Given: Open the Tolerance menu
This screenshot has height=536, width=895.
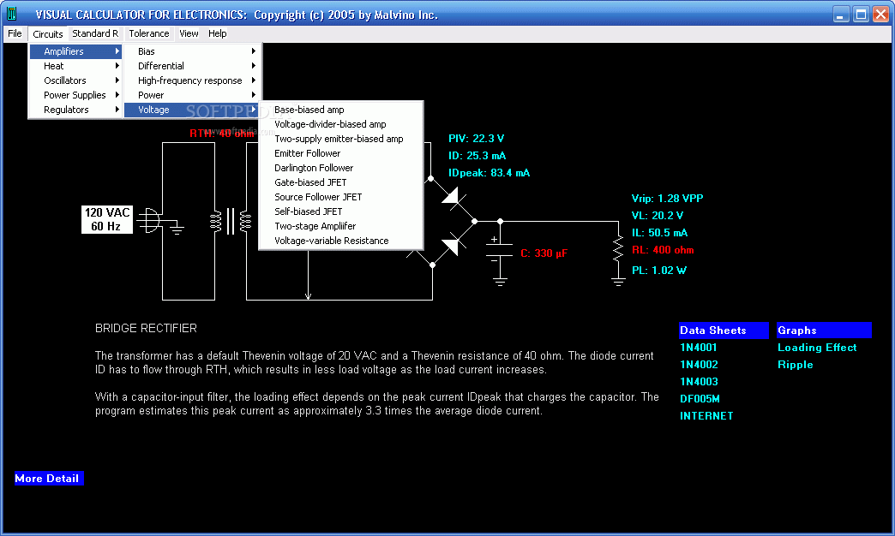Looking at the screenshot, I should tap(149, 33).
